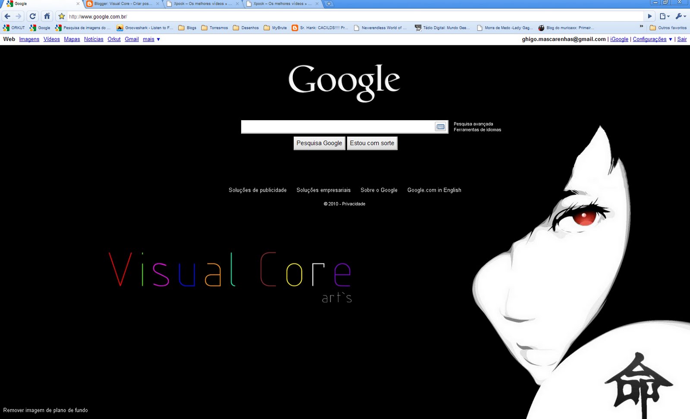
Task: Open the wrench settings icon
Action: 679,16
